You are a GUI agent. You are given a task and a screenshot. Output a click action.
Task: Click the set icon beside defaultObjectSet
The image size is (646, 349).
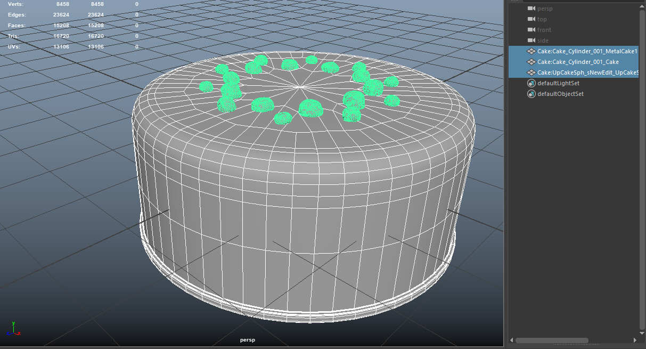click(531, 93)
